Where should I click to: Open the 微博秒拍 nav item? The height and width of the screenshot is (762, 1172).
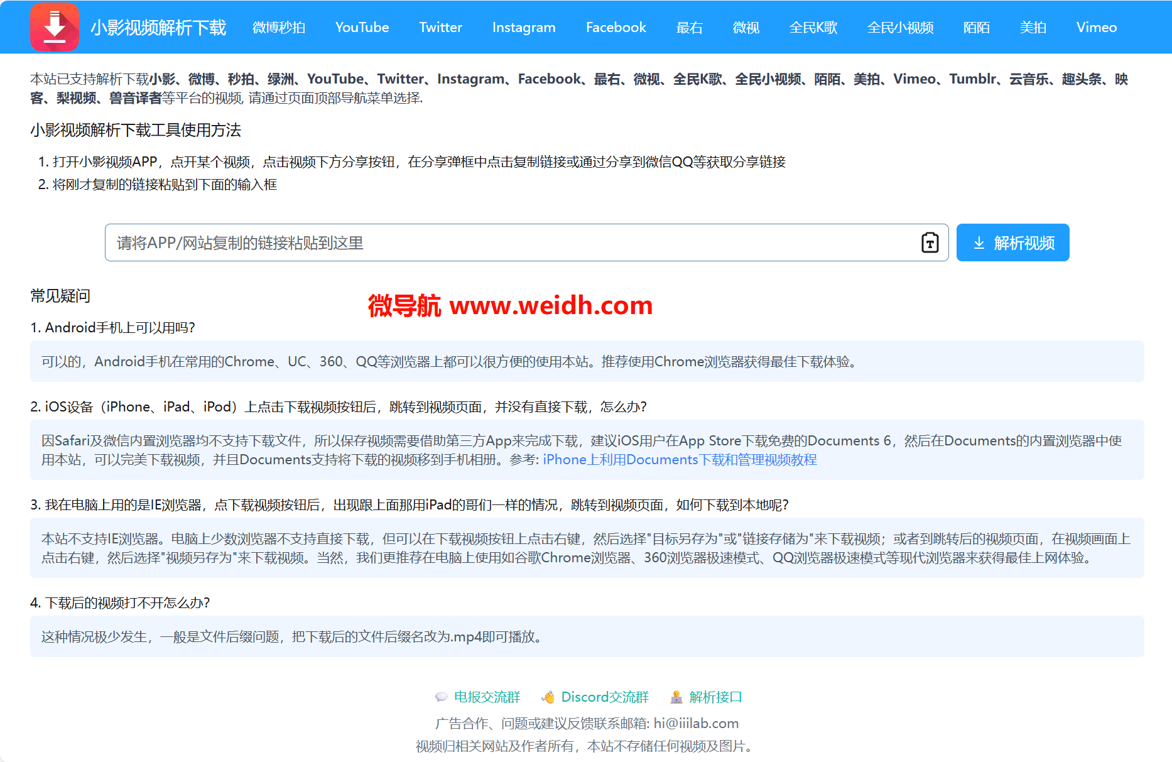pos(279,28)
